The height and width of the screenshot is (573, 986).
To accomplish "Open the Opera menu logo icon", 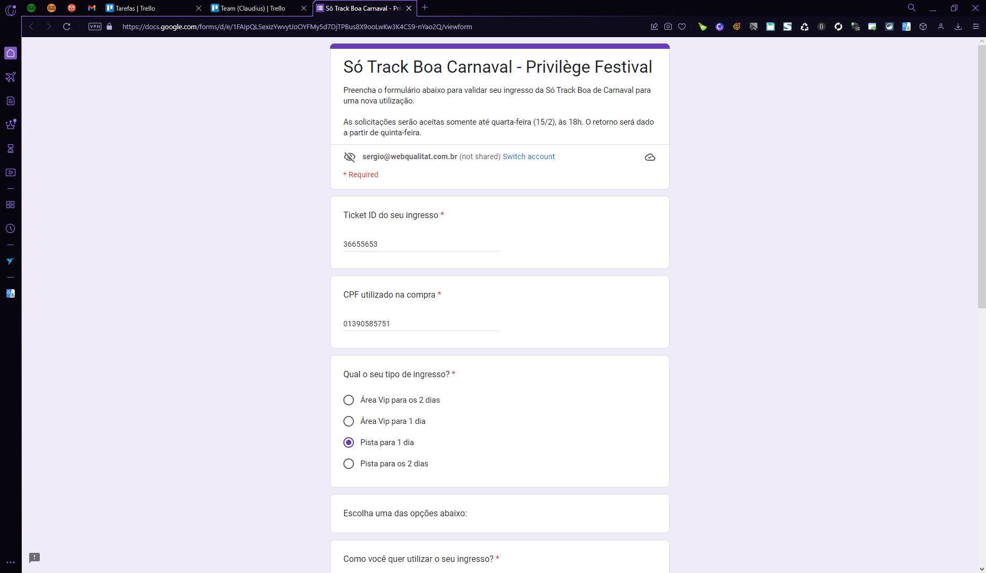I will click(x=11, y=9).
